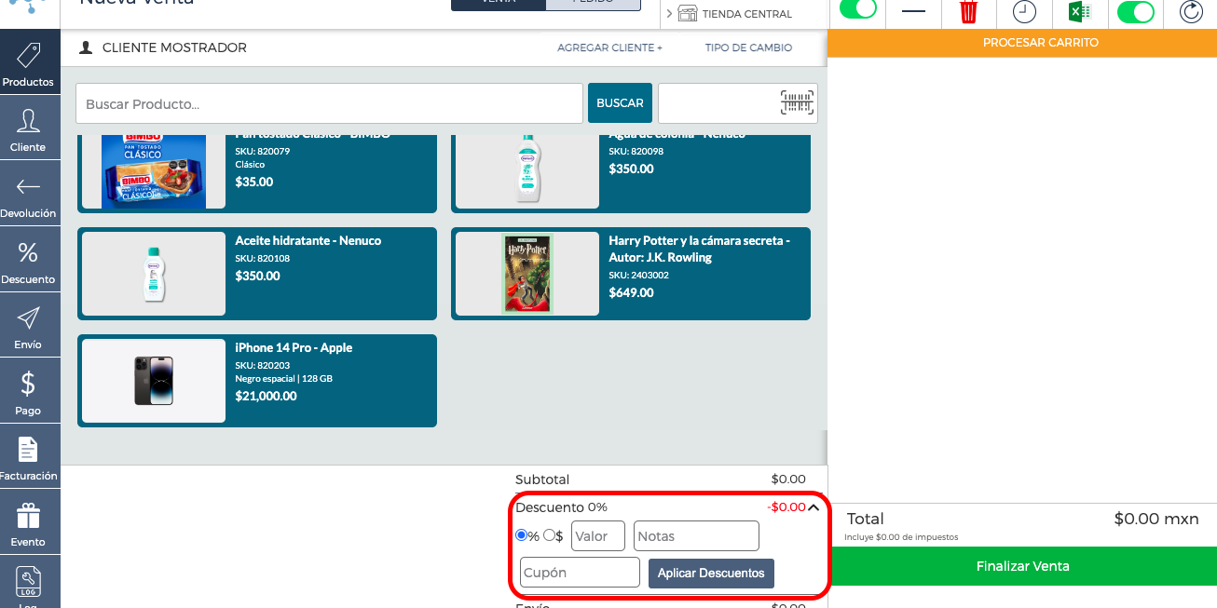This screenshot has width=1217, height=608.
Task: Open the Facturación document sidebar option
Action: coord(29,457)
